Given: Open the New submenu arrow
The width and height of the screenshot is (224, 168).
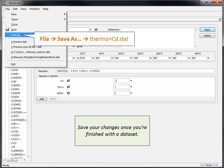Looking at the screenshot, I should (65, 14).
